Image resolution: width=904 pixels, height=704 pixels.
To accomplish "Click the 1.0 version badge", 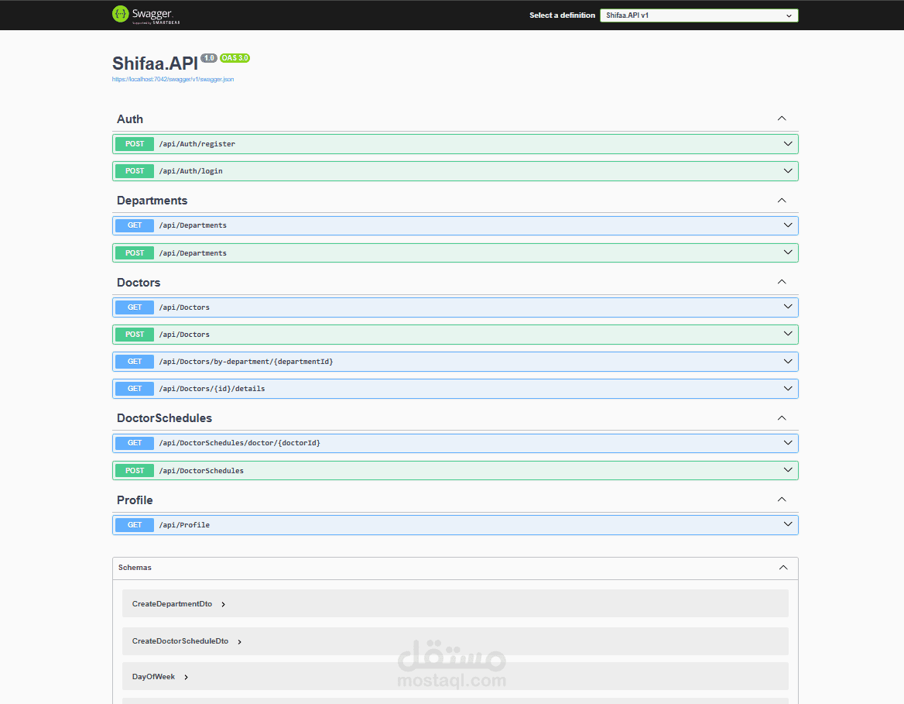I will 208,57.
